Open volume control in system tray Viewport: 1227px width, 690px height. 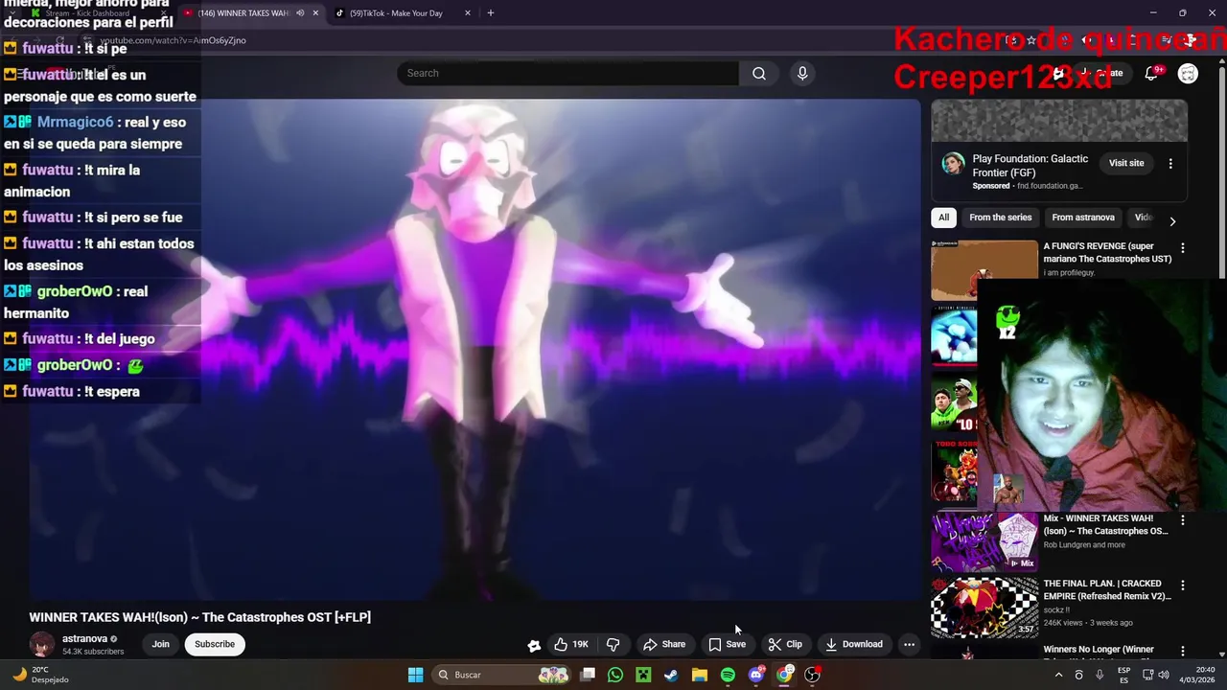[1164, 675]
